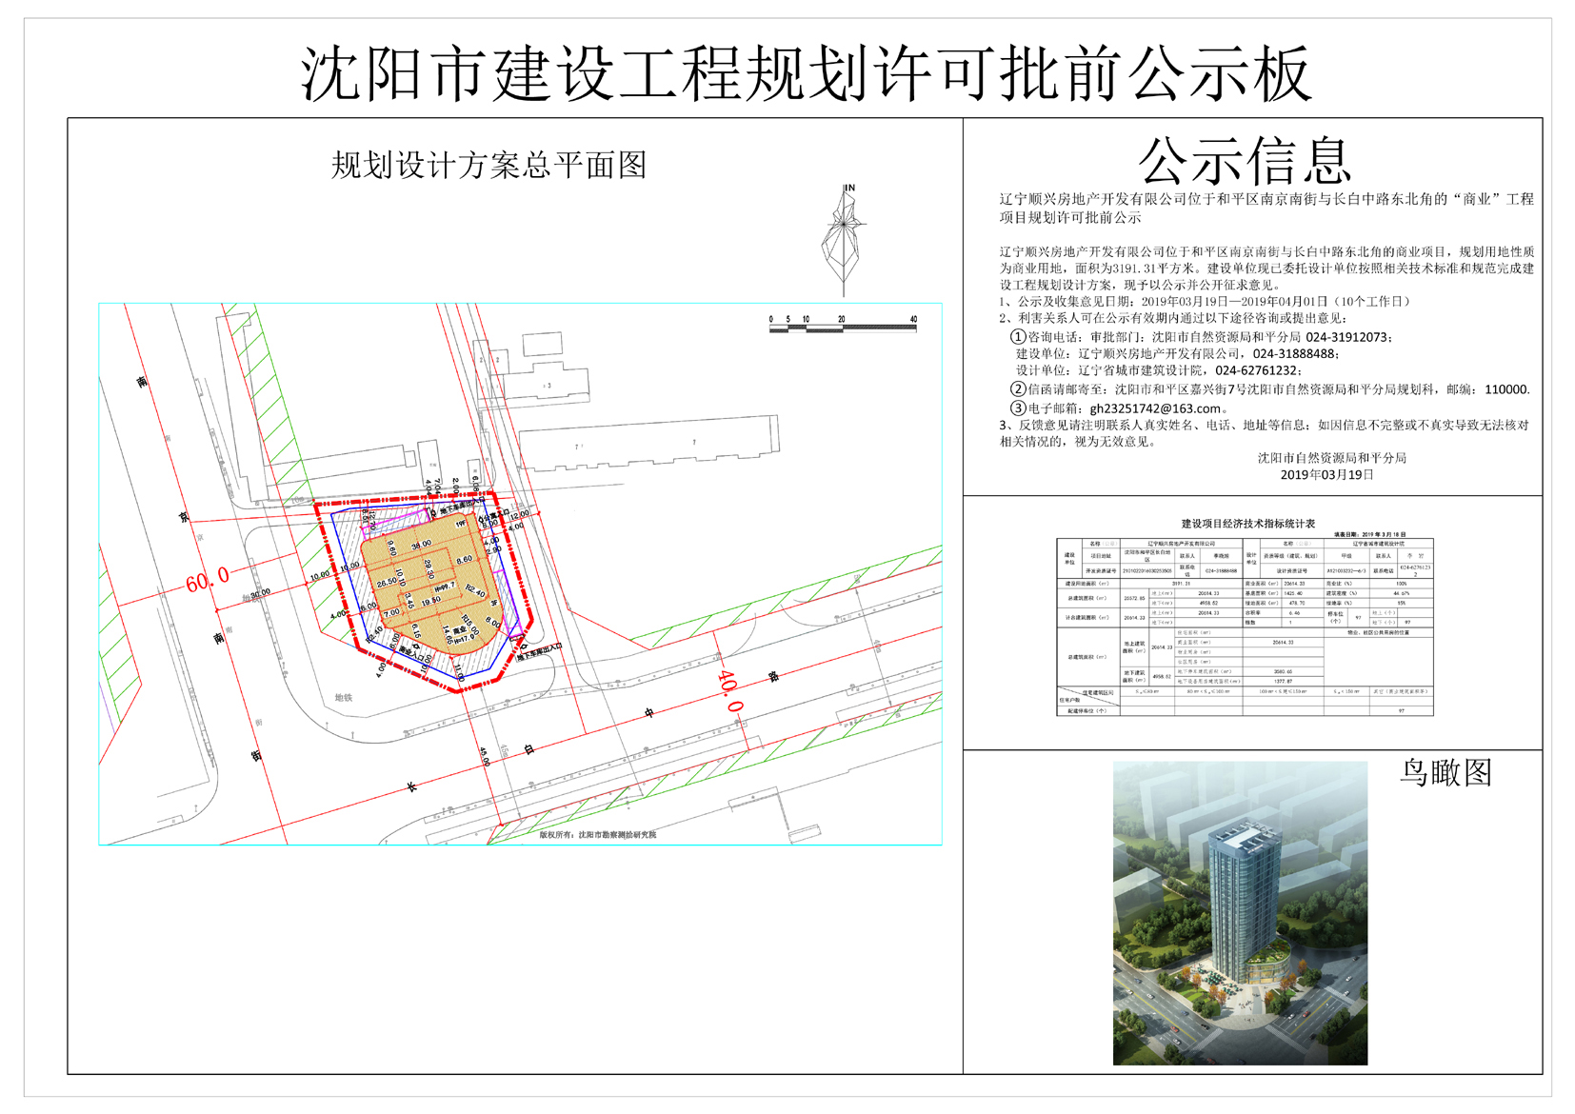Click the circled number 2 marker
Viewport: 1575px width, 1114px height.
[x=1018, y=389]
